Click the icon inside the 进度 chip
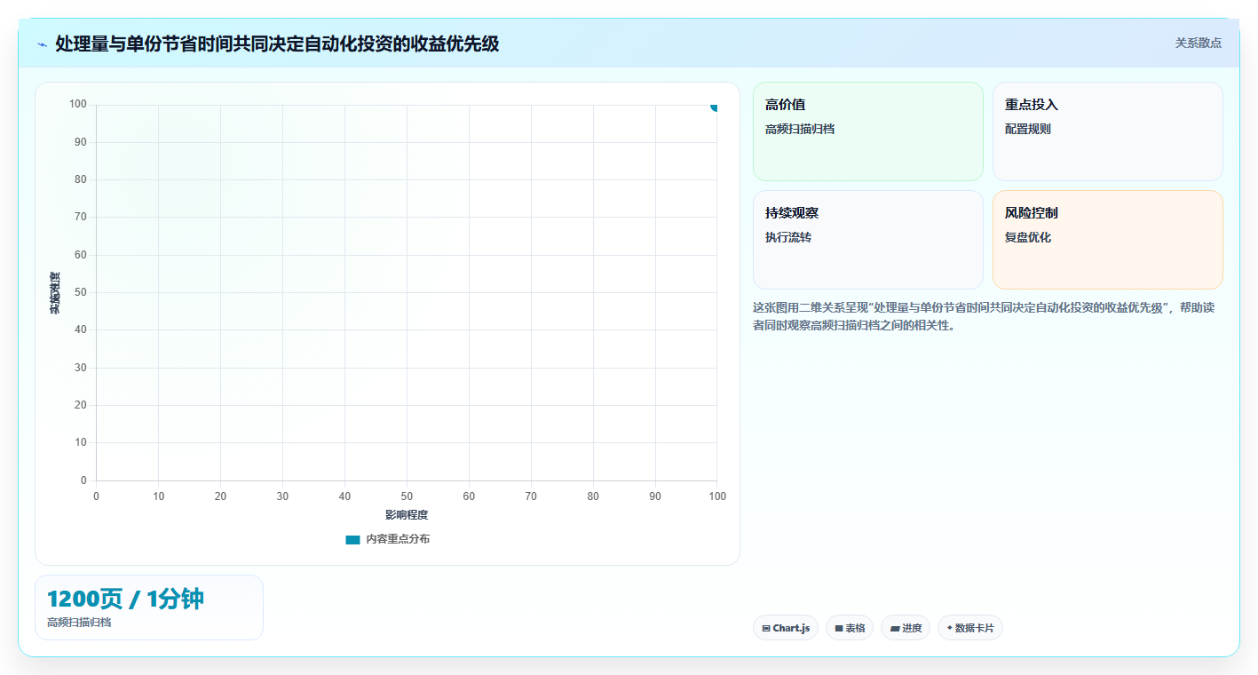 pyautogui.click(x=895, y=628)
